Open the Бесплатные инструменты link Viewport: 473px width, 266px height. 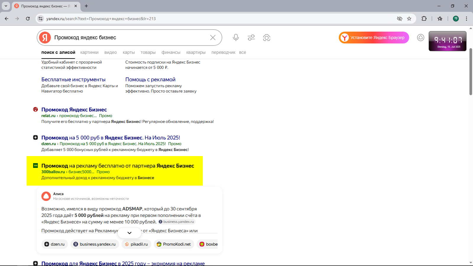pos(73,80)
